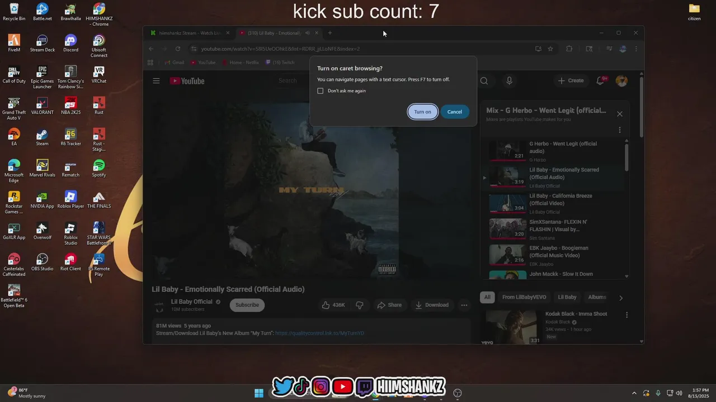Open VALORANT desktop shortcut
Screen dimensions: 716x402
pyautogui.click(x=42, y=106)
